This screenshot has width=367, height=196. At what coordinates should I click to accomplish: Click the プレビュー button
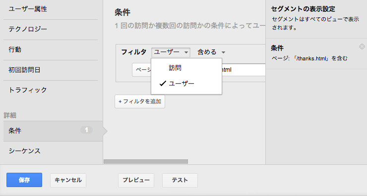(136, 180)
